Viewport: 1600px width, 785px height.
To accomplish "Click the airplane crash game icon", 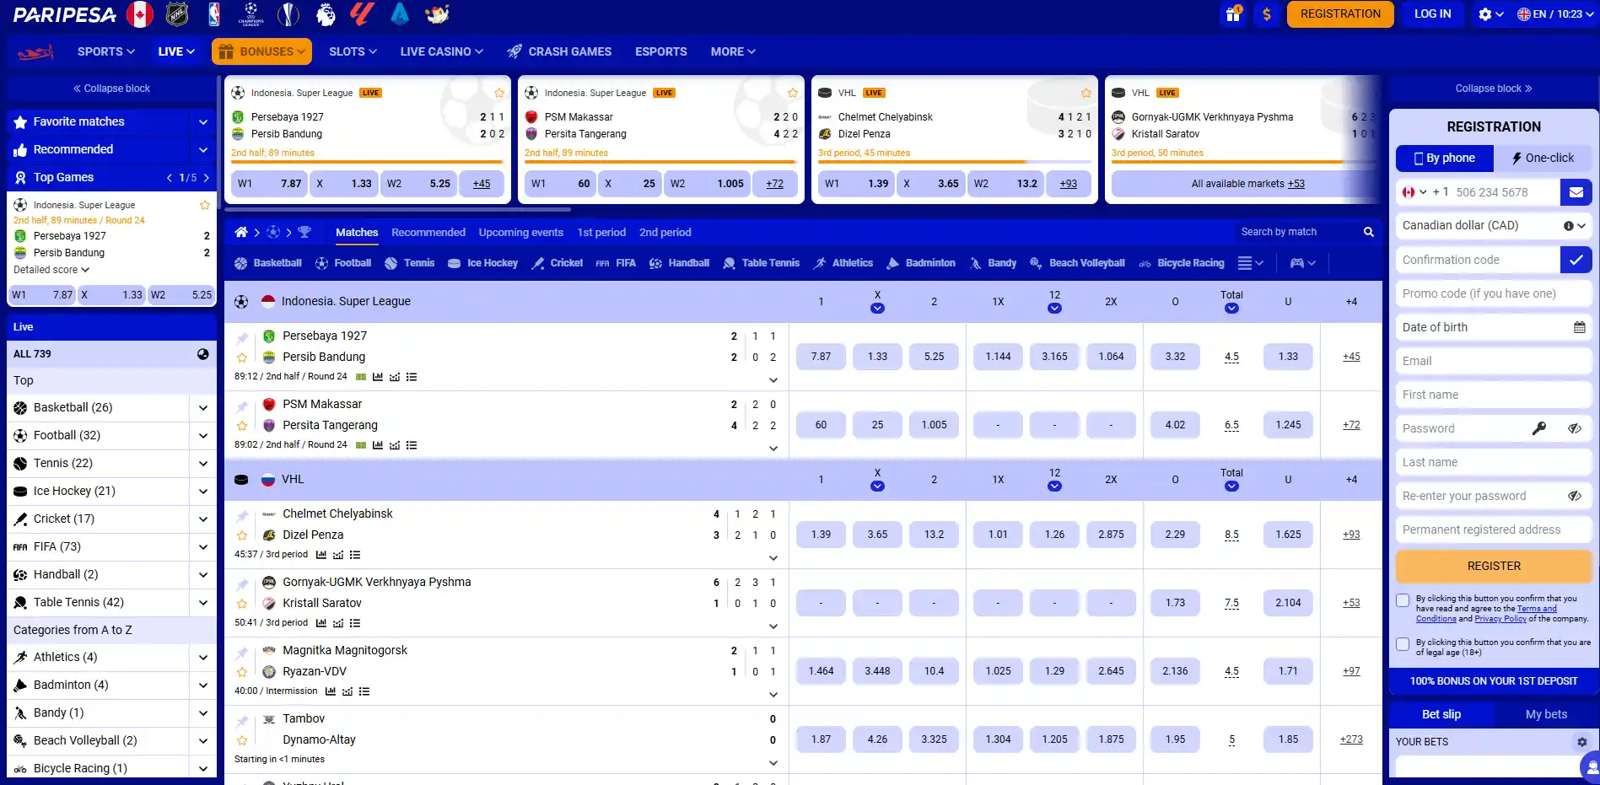I will pyautogui.click(x=35, y=52).
